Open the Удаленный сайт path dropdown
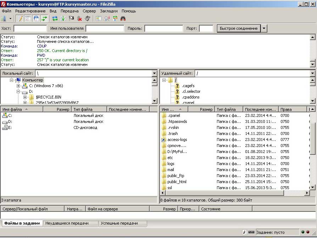The height and width of the screenshot is (238, 317). click(312, 73)
